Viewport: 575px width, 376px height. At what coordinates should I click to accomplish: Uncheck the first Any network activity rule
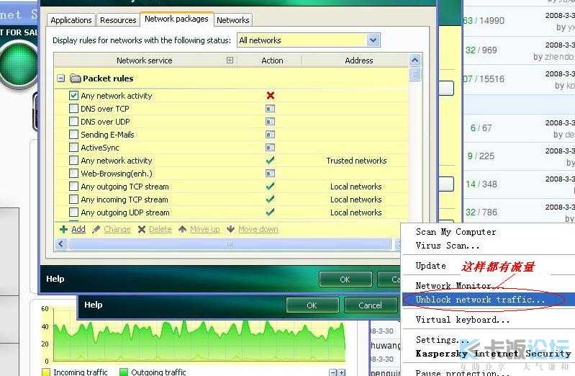(x=73, y=96)
